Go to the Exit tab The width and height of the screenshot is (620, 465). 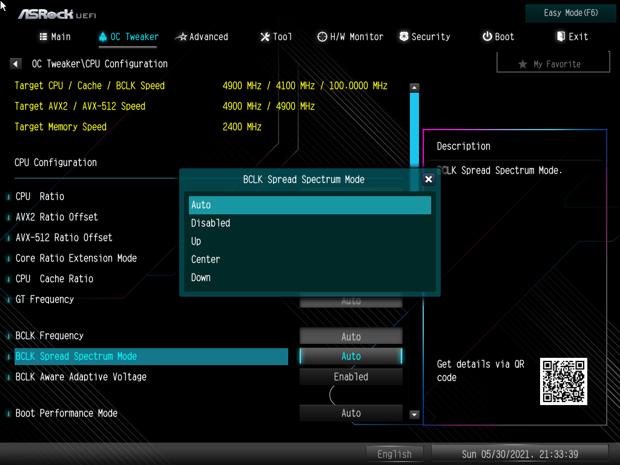coord(572,37)
